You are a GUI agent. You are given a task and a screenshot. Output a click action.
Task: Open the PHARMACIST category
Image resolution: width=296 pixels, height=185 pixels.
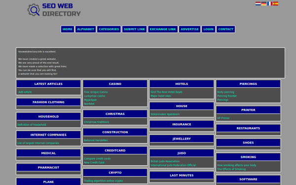[48, 168]
